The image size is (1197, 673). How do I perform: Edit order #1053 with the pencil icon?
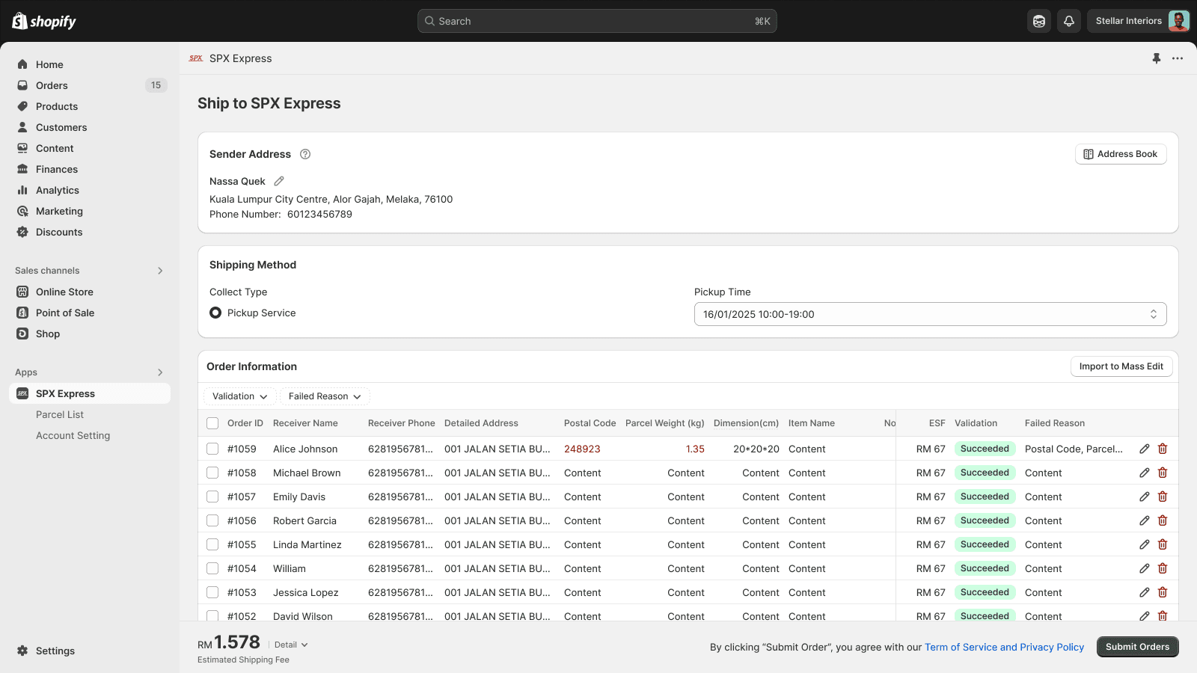pyautogui.click(x=1145, y=592)
